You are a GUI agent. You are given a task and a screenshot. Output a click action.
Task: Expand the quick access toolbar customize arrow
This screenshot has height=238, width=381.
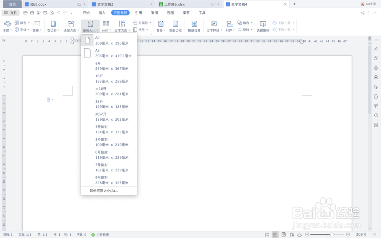coord(72,13)
